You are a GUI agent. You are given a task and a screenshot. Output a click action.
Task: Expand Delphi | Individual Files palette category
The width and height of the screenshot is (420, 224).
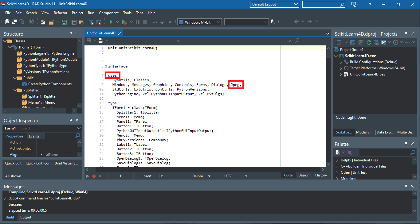pos(337,160)
